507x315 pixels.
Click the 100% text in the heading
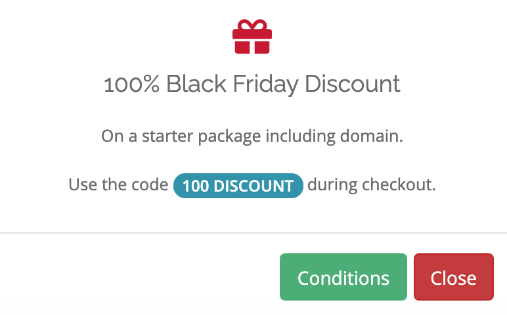pyautogui.click(x=132, y=84)
